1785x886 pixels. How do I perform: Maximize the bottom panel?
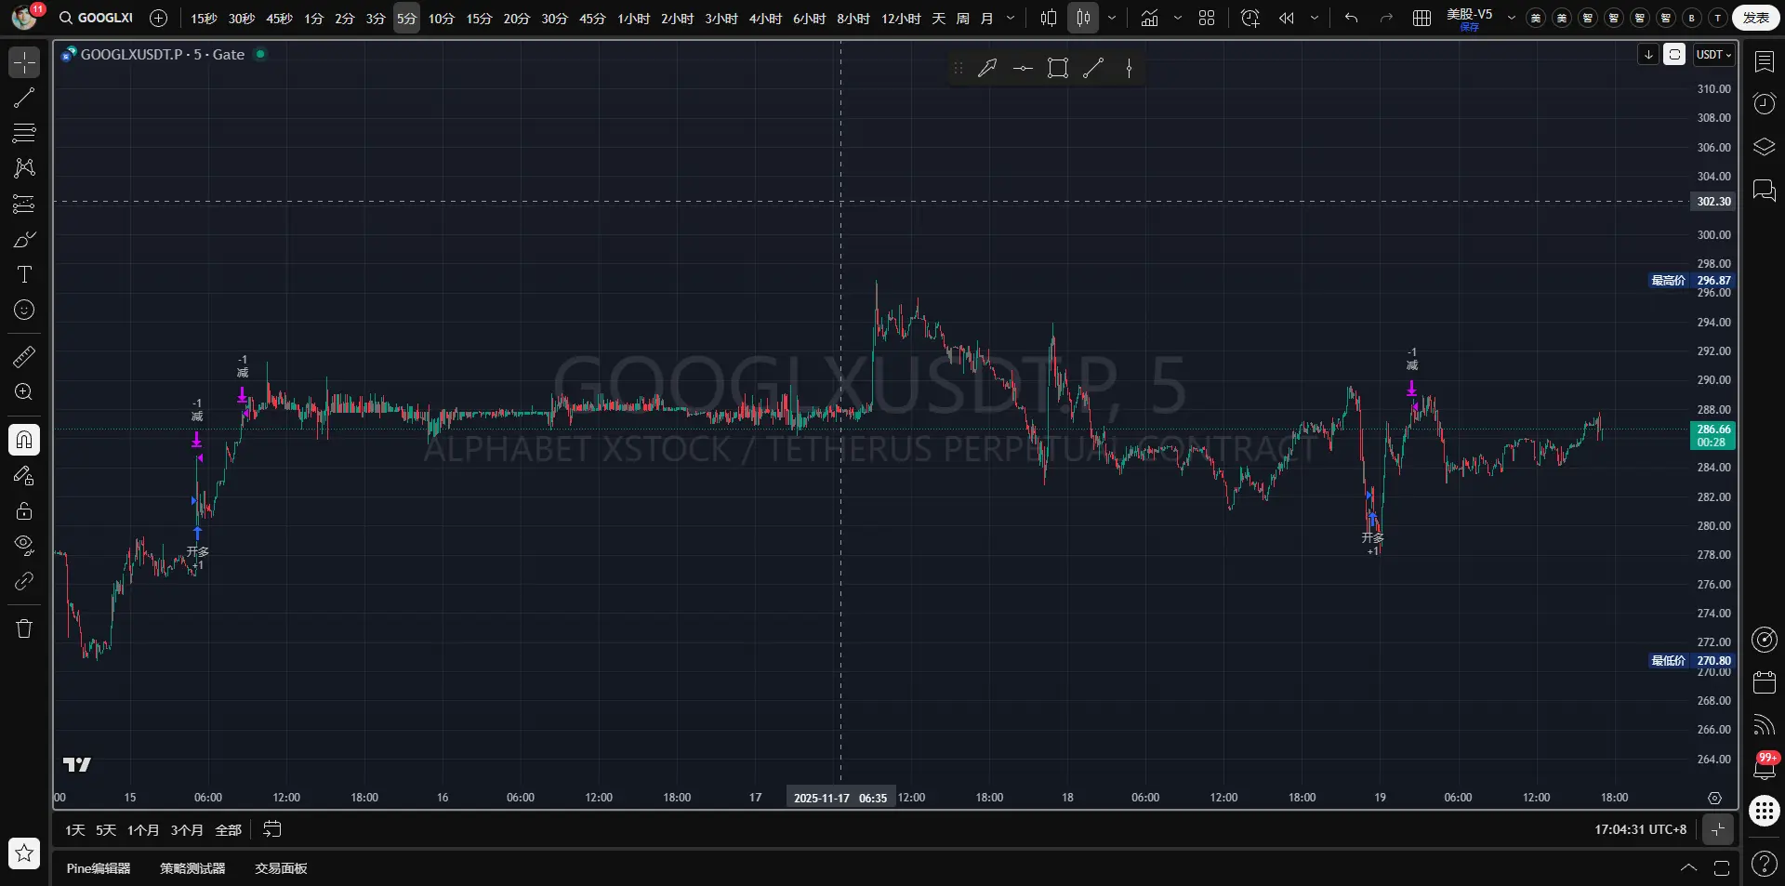pos(1722,867)
